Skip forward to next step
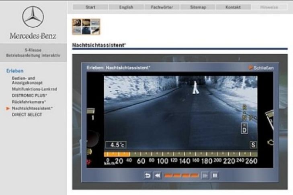The image size is (293, 195). [205, 175]
